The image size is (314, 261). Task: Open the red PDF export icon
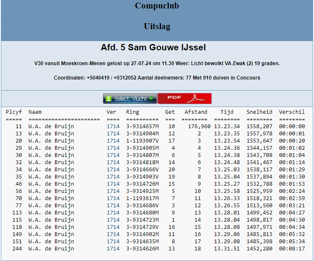pyautogui.click(x=184, y=99)
